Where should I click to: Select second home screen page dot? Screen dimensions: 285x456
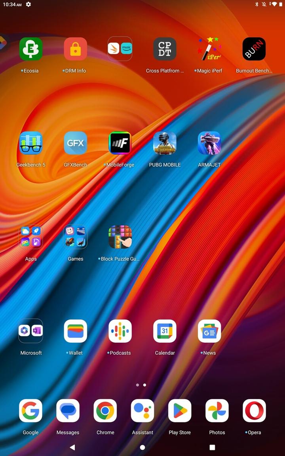click(x=144, y=385)
